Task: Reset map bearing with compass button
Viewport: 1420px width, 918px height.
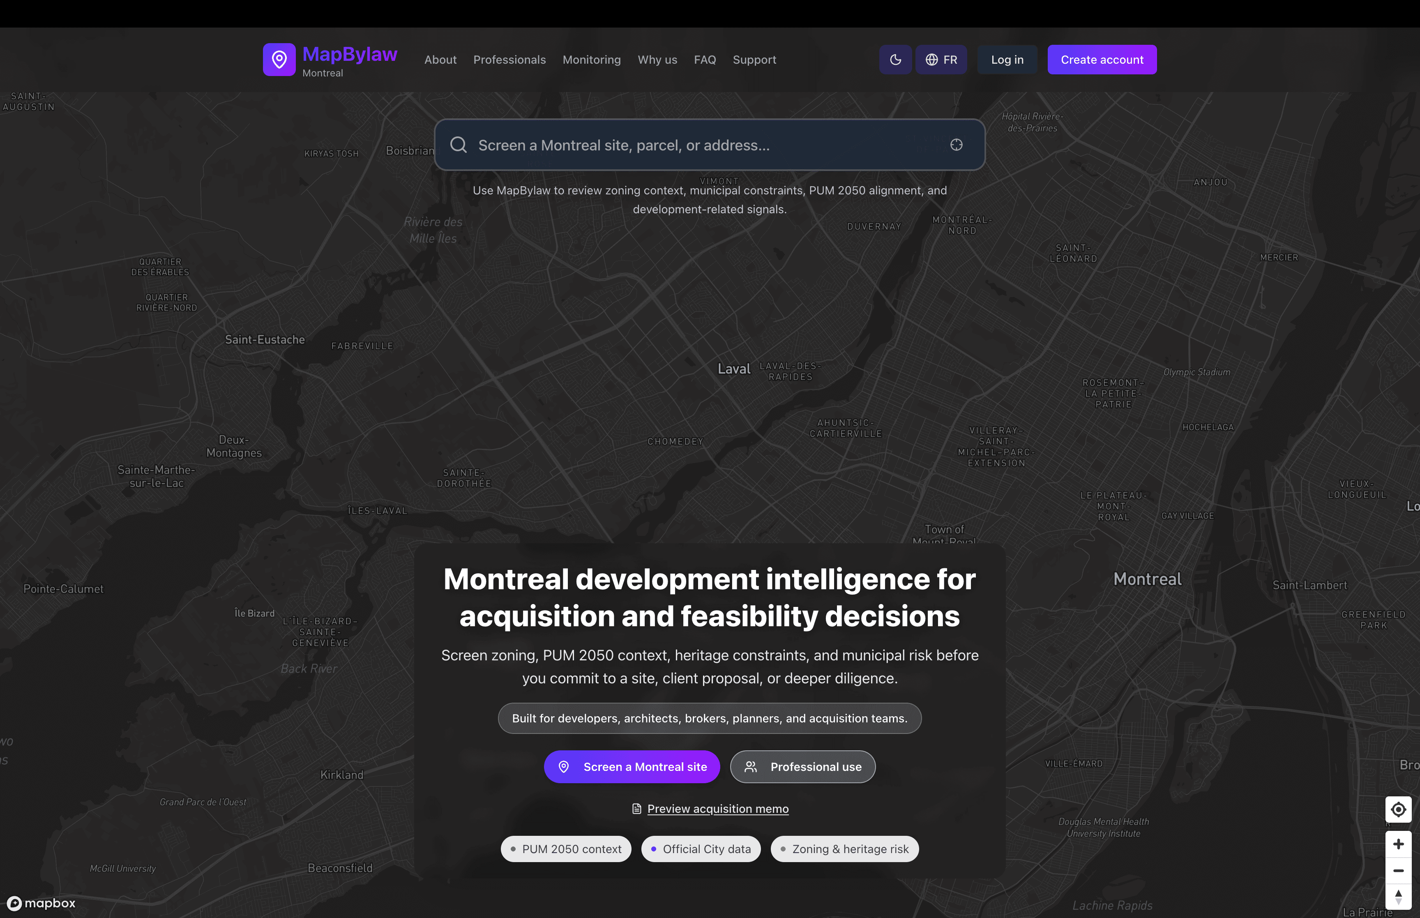Action: [x=1398, y=897]
